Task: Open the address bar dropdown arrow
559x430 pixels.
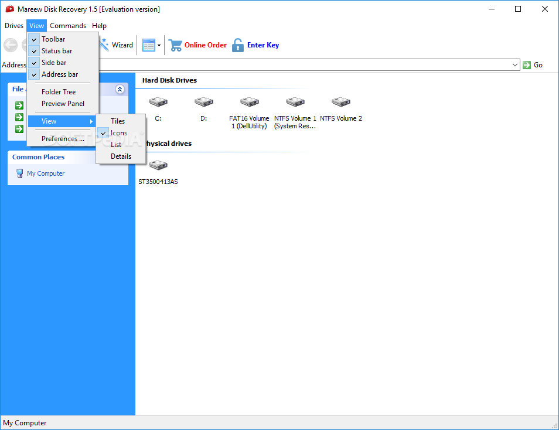Action: [515, 65]
